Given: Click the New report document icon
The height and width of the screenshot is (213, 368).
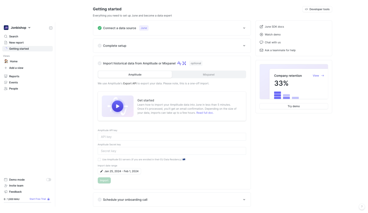Looking at the screenshot, I should click(6, 42).
